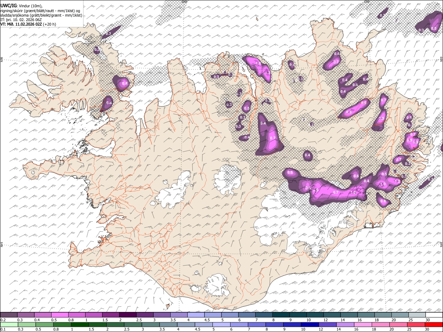Click the 0.1 label in the rain legend
This screenshot has width=443, height=332.
click(x=3, y=329)
